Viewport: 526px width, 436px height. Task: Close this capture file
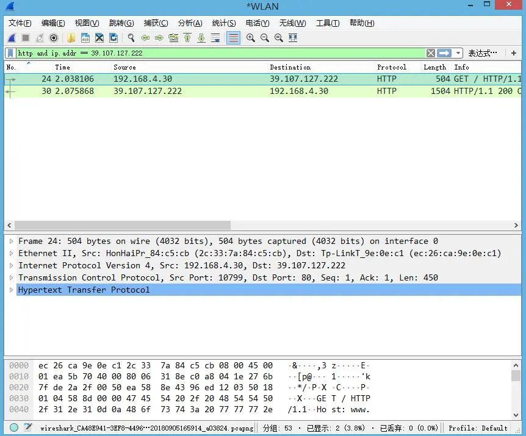99,38
